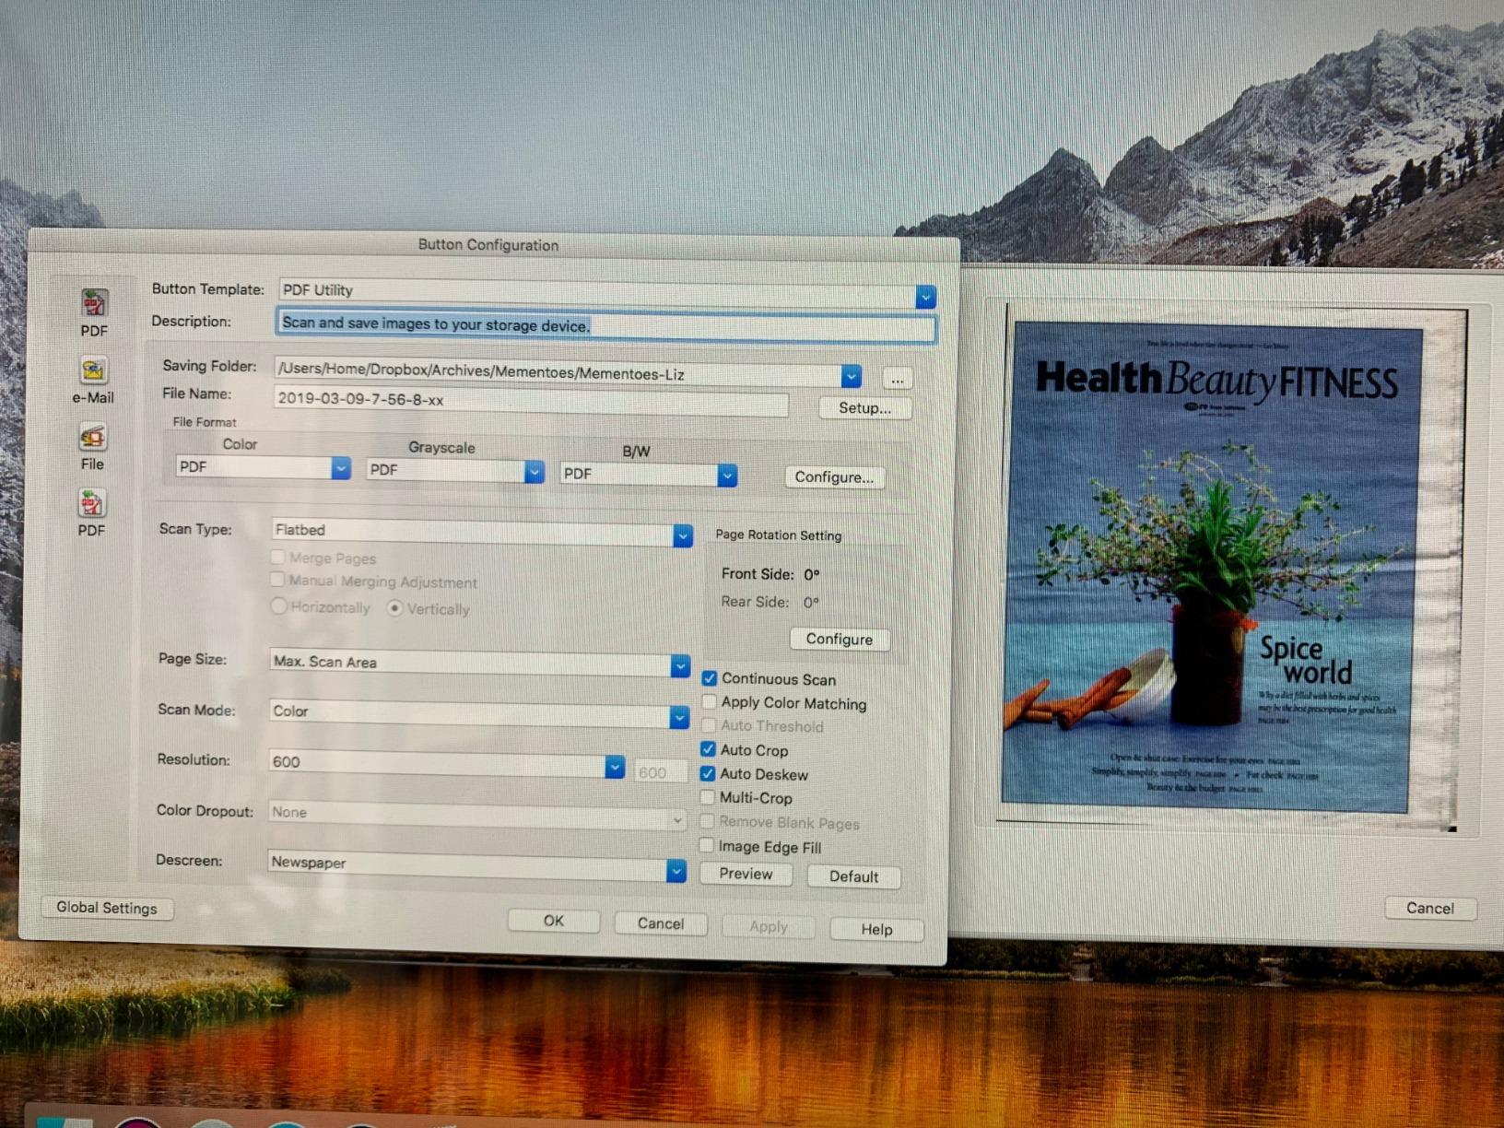This screenshot has width=1504, height=1128.
Task: Uncheck Auto Deskew
Action: coord(708,774)
